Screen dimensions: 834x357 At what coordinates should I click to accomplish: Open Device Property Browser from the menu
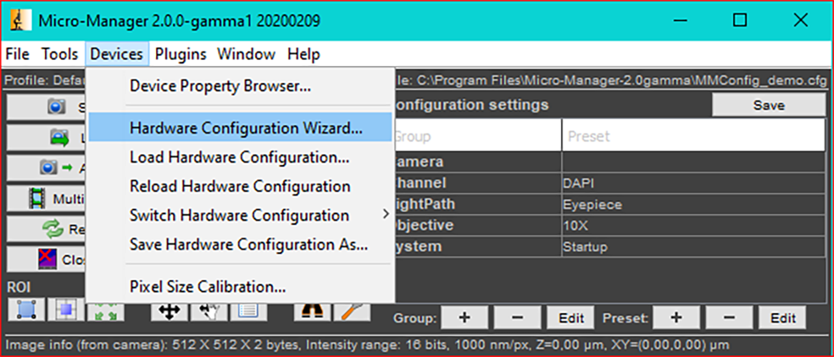coord(220,85)
